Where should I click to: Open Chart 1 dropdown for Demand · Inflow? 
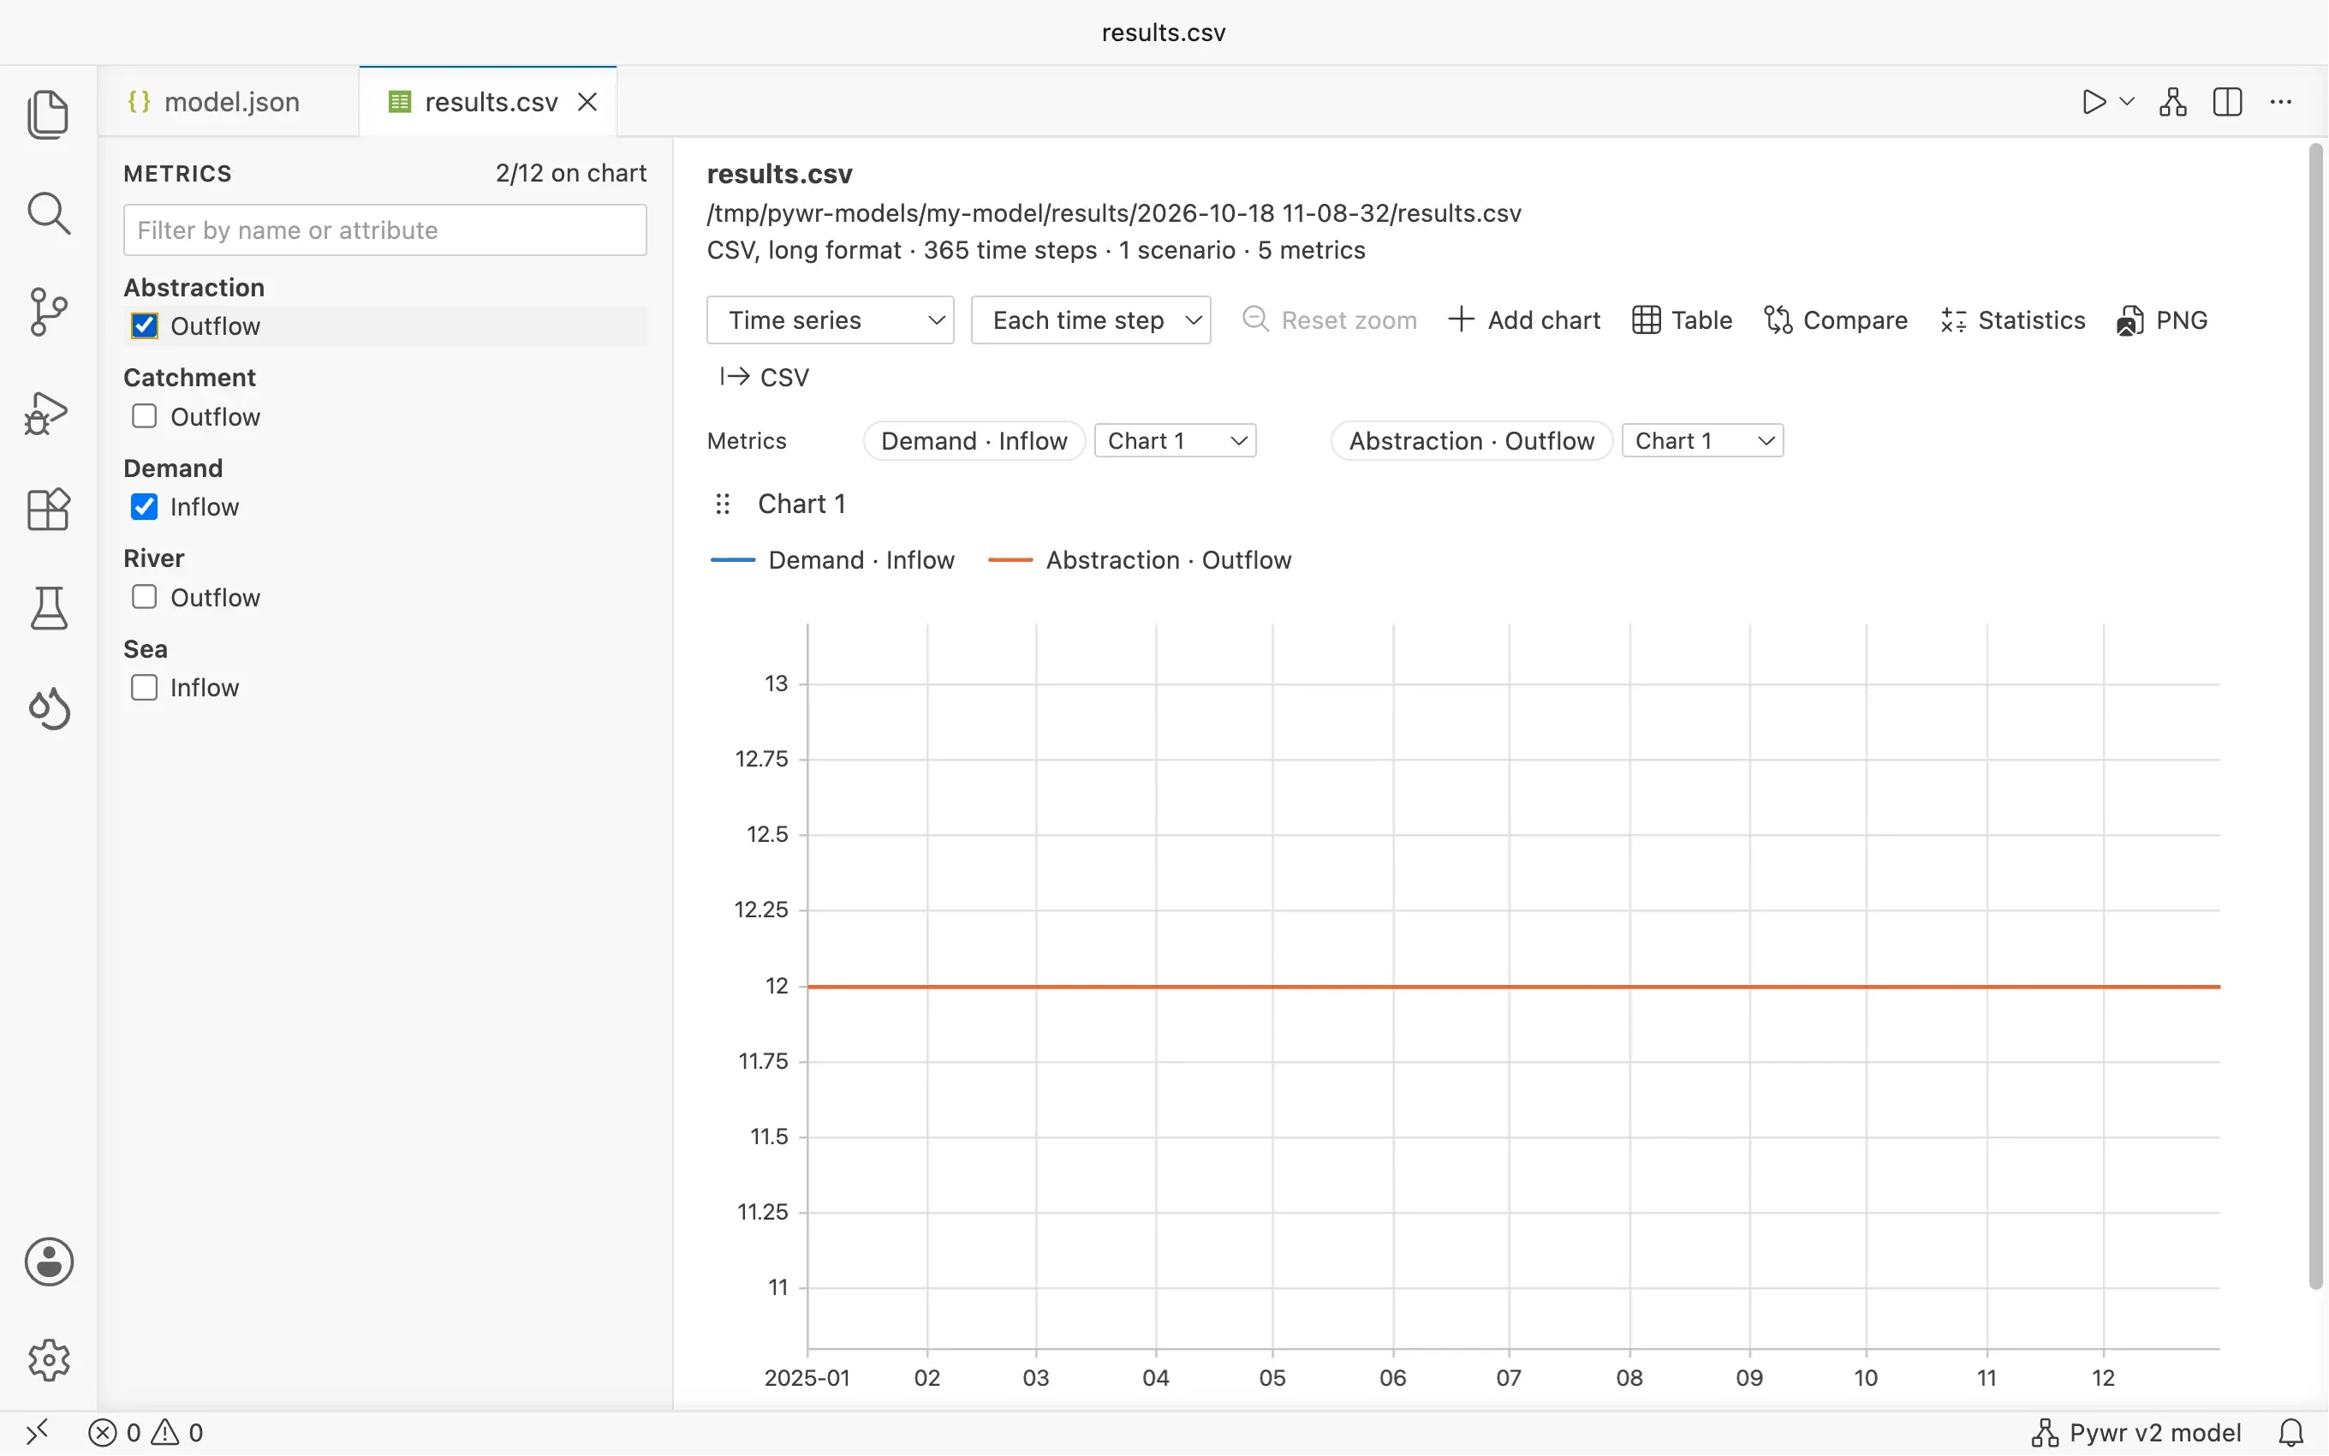(x=1175, y=441)
